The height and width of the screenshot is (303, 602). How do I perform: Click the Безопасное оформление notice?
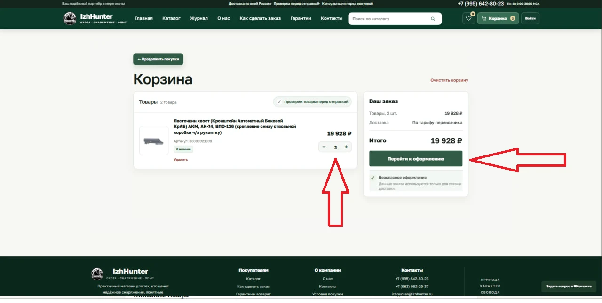(x=416, y=181)
